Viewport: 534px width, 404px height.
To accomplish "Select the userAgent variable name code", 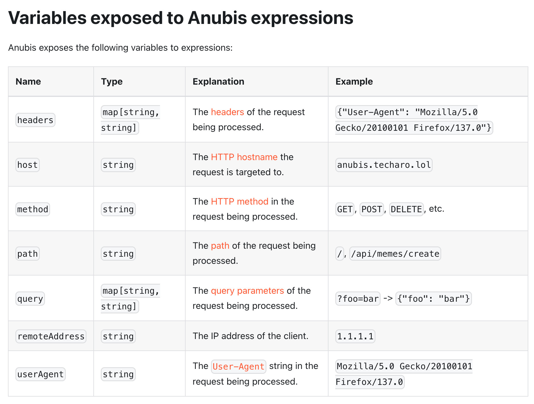I will click(x=40, y=374).
